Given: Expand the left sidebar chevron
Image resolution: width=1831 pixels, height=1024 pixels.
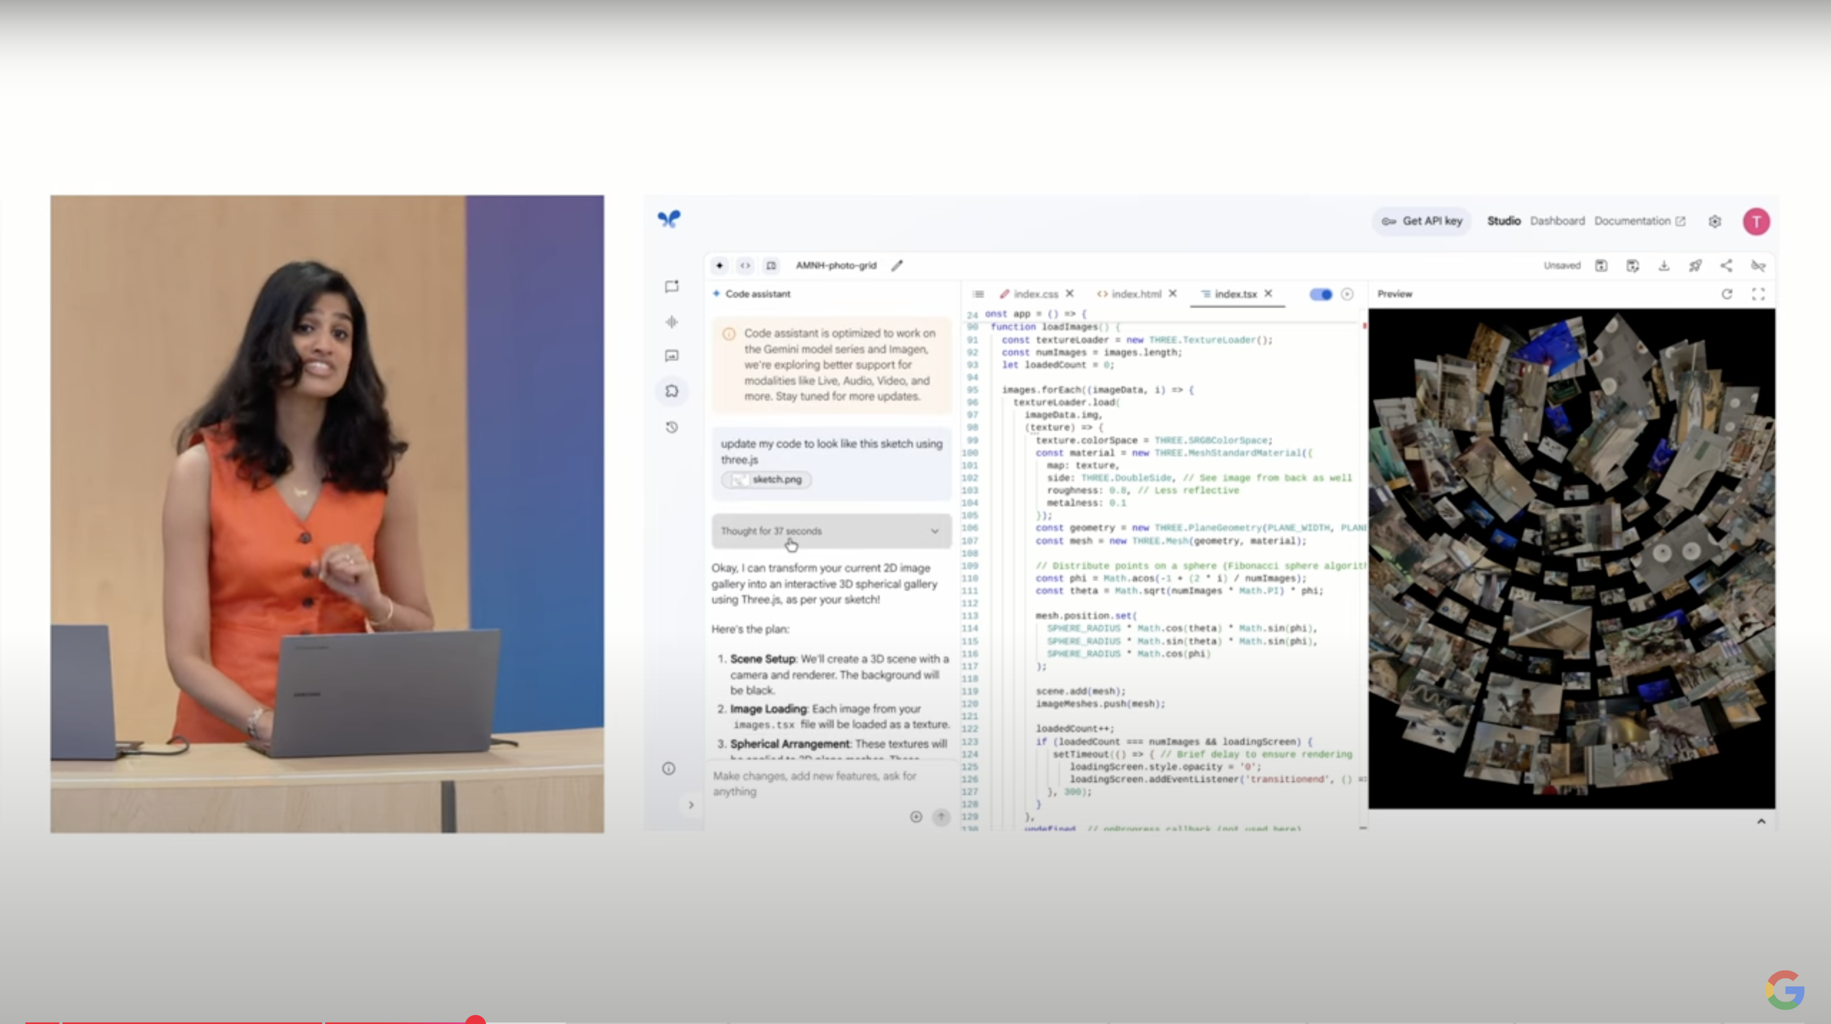Looking at the screenshot, I should pyautogui.click(x=691, y=805).
